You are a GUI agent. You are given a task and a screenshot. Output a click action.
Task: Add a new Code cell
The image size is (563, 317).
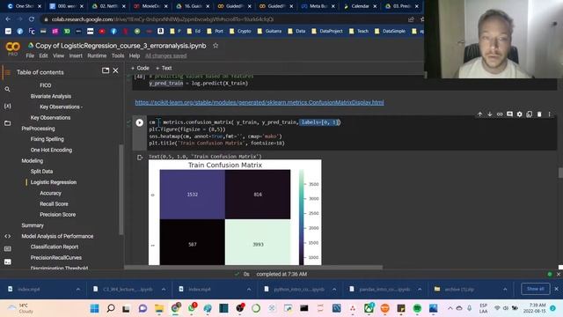[x=140, y=68]
